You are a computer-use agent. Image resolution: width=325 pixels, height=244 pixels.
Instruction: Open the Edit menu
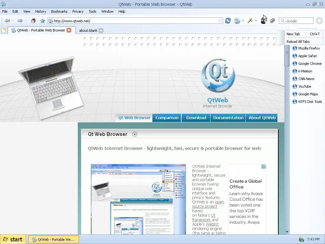click(15, 11)
